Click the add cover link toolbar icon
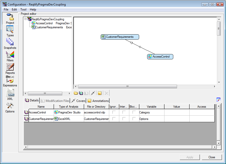 click(93, 93)
